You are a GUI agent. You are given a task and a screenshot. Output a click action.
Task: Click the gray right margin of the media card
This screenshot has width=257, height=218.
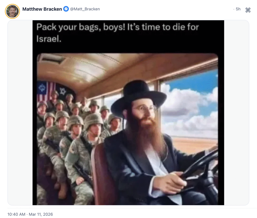click(236, 113)
